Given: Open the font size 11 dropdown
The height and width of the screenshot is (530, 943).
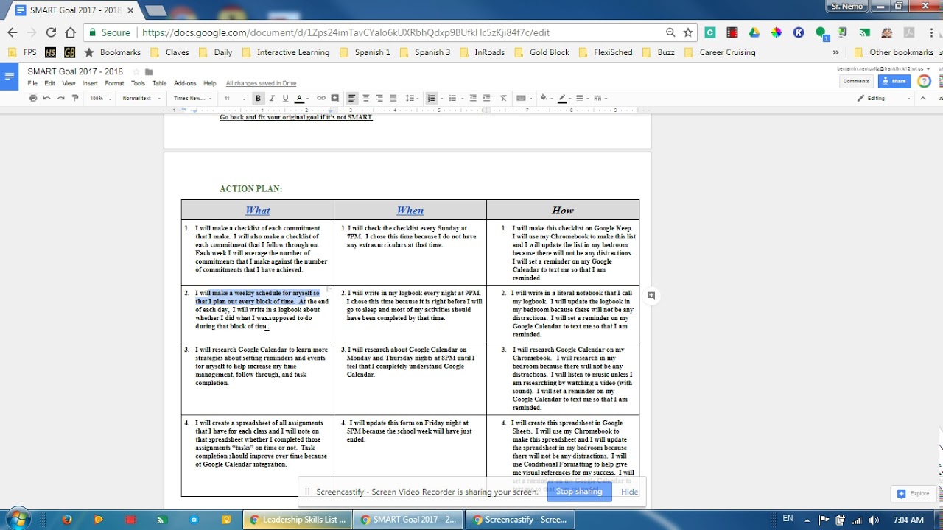Looking at the screenshot, I should [234, 98].
